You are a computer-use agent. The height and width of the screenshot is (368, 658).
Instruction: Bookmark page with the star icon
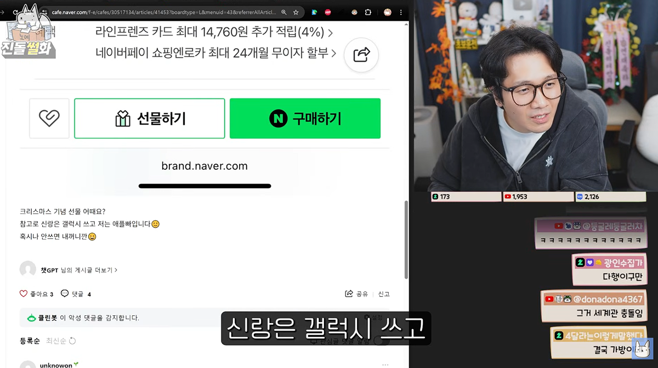(296, 12)
